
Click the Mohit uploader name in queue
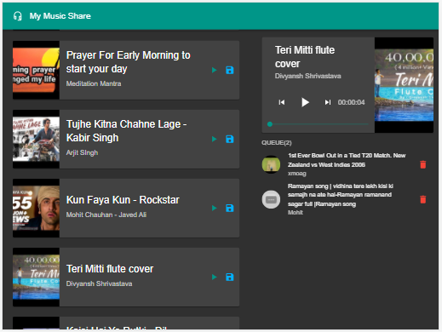[296, 213]
